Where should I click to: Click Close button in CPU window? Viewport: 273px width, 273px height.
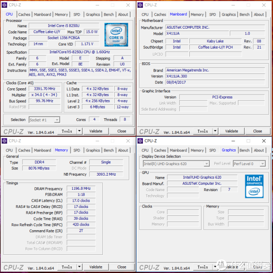(121, 131)
